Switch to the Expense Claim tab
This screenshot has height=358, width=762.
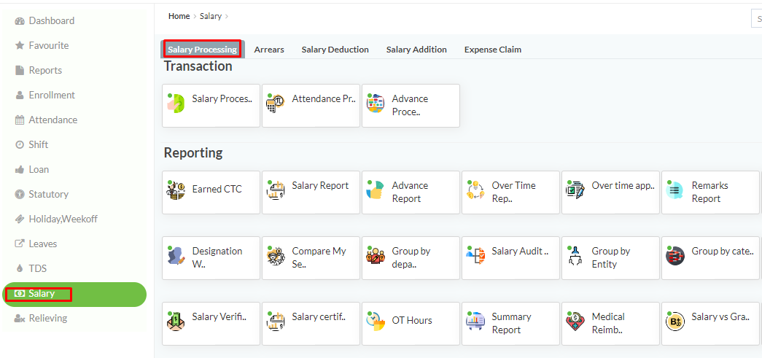pos(493,50)
